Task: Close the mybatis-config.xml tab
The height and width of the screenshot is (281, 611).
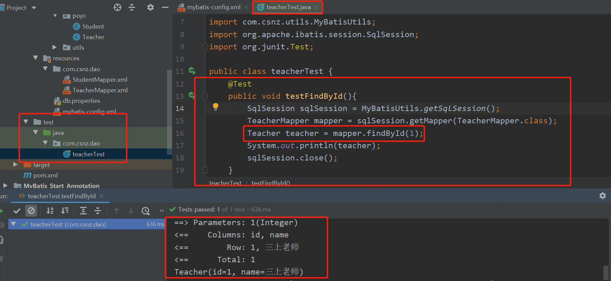Action: [x=246, y=7]
